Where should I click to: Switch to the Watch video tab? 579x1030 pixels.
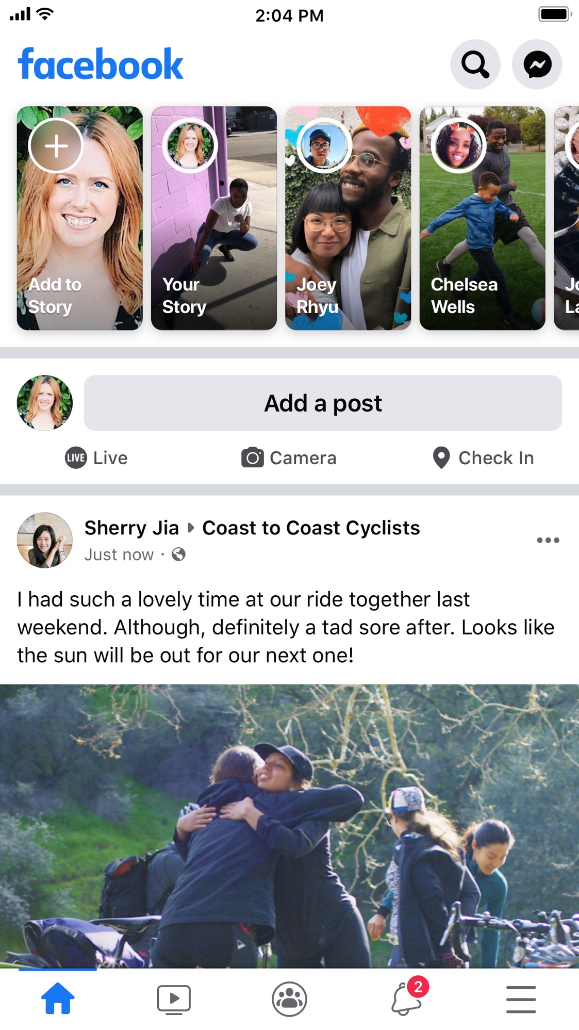tap(174, 999)
